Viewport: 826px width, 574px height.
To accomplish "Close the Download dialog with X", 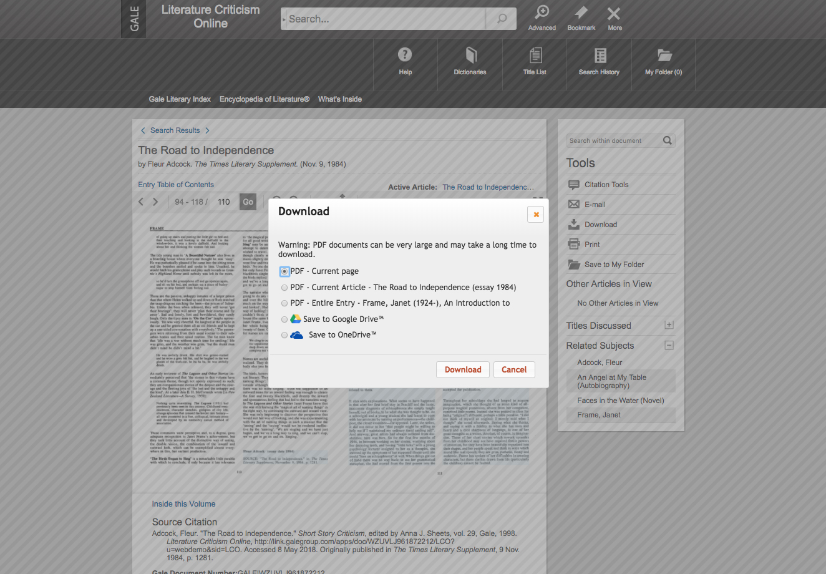I will [x=535, y=214].
